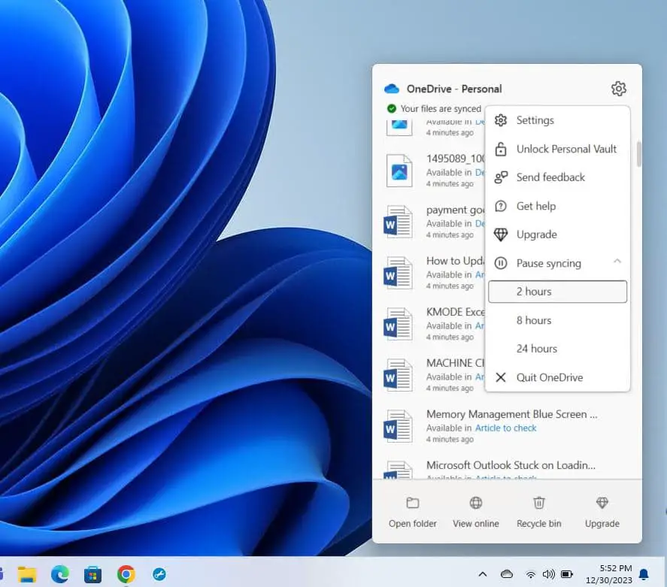Click the Upgrade button in bottom bar
667x587 pixels.
coord(602,512)
